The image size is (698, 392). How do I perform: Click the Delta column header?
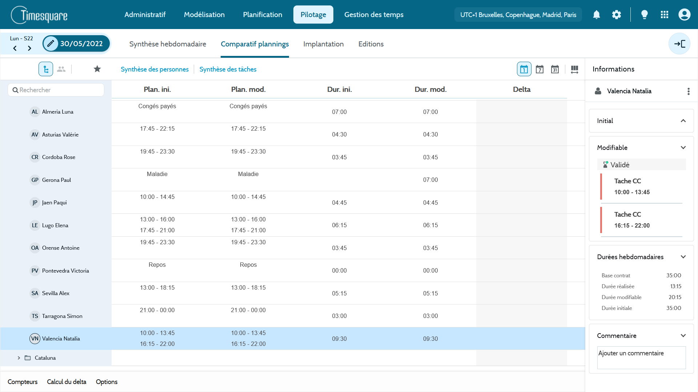(522, 89)
